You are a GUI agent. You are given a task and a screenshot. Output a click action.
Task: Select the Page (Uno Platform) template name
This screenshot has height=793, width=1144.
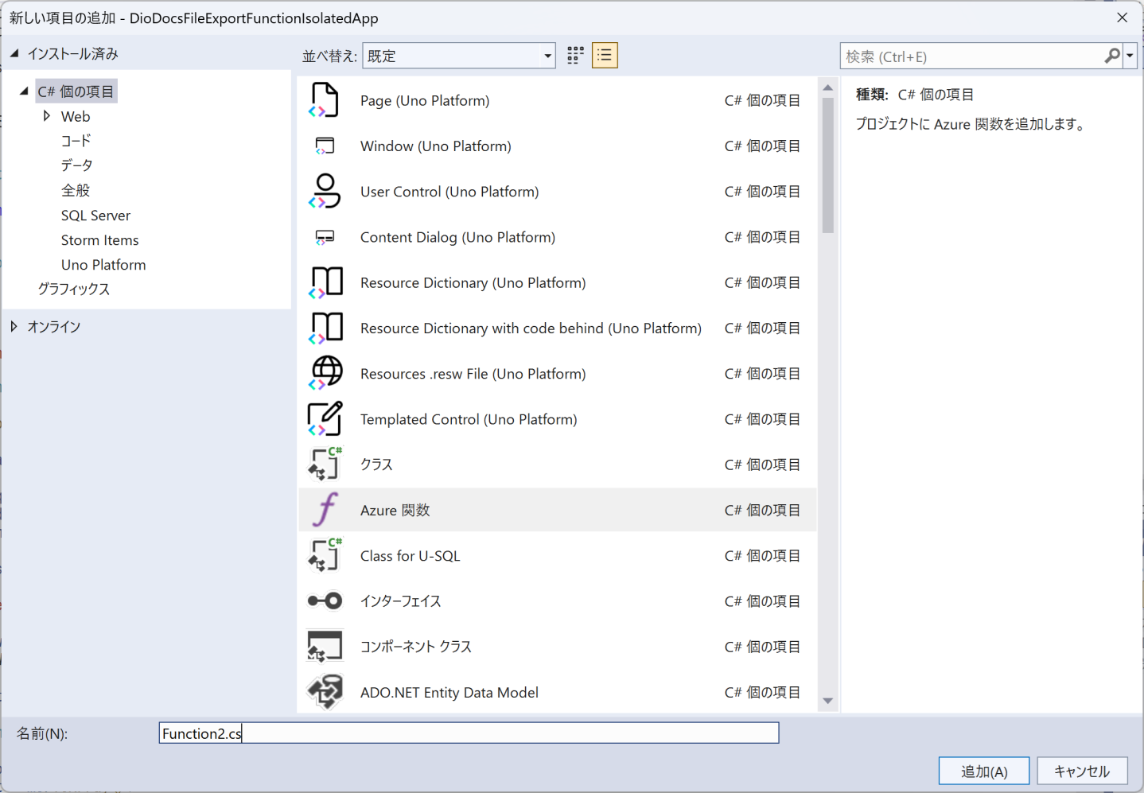coord(425,100)
